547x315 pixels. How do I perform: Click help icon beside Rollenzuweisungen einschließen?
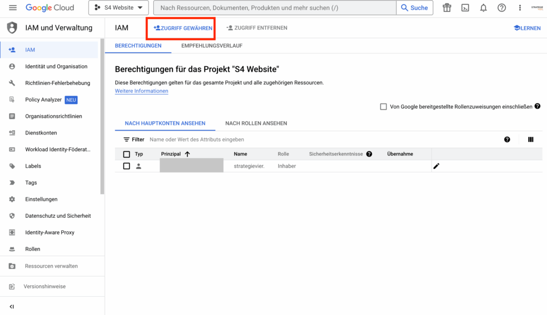[537, 106]
